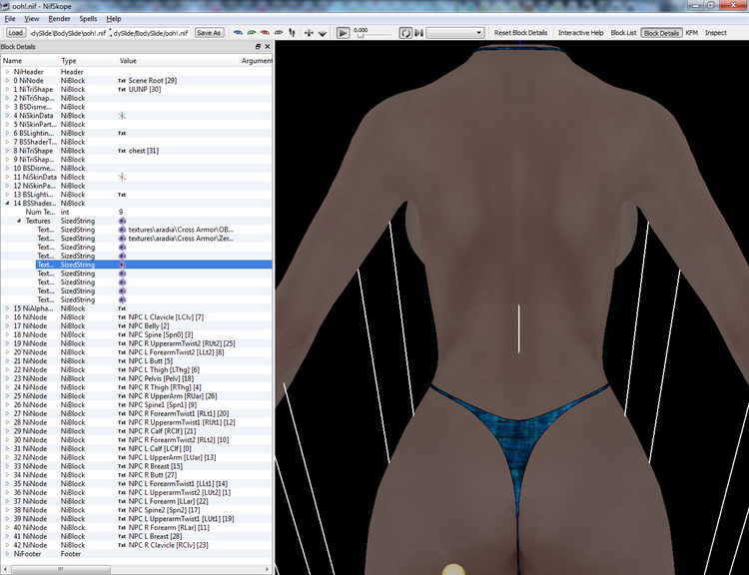Viewport: 749px width, 575px height.
Task: Click the flower icon on the Textures row
Action: pyautogui.click(x=122, y=221)
